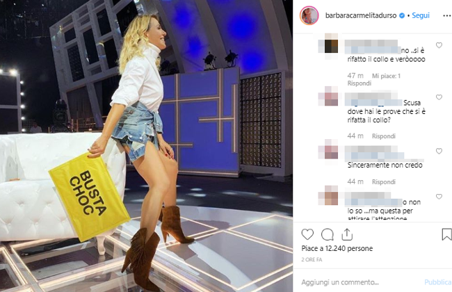Screen dimensions: 452x292
Task: Like the post with heart icon
Action: pyautogui.click(x=307, y=234)
